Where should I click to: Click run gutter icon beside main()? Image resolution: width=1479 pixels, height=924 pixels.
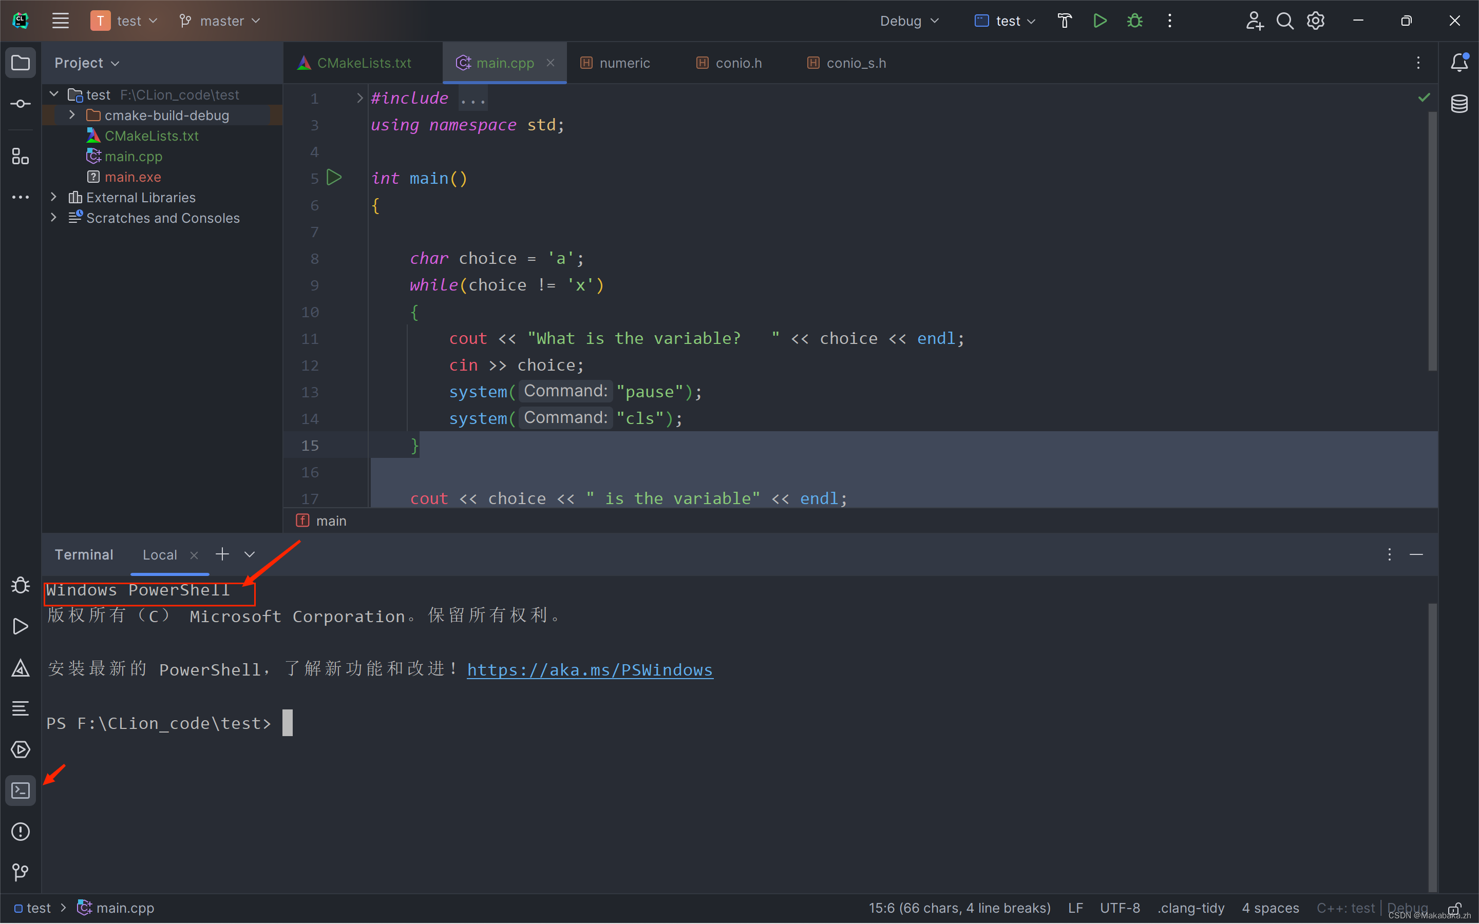tap(334, 178)
